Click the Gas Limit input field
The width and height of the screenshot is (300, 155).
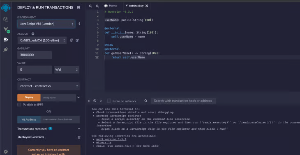(x=35, y=55)
